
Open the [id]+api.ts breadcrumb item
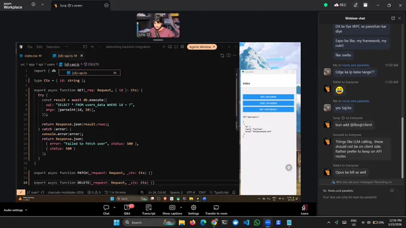(69, 64)
